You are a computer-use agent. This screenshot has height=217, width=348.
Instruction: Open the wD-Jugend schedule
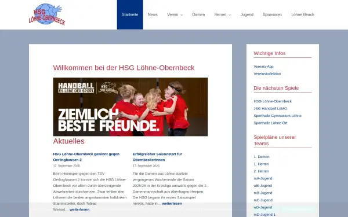(263, 207)
